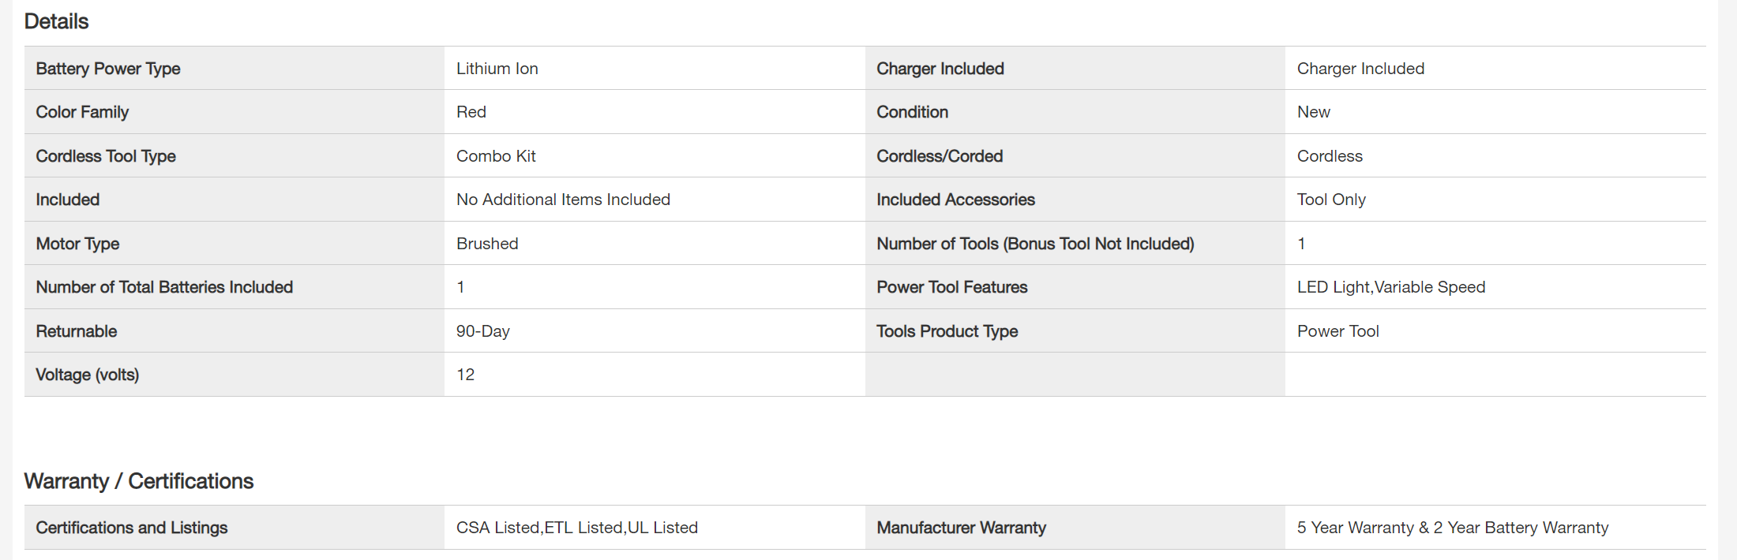
Task: Click the CSA Listed,ETL Listed,UL Listed text
Action: 577,528
